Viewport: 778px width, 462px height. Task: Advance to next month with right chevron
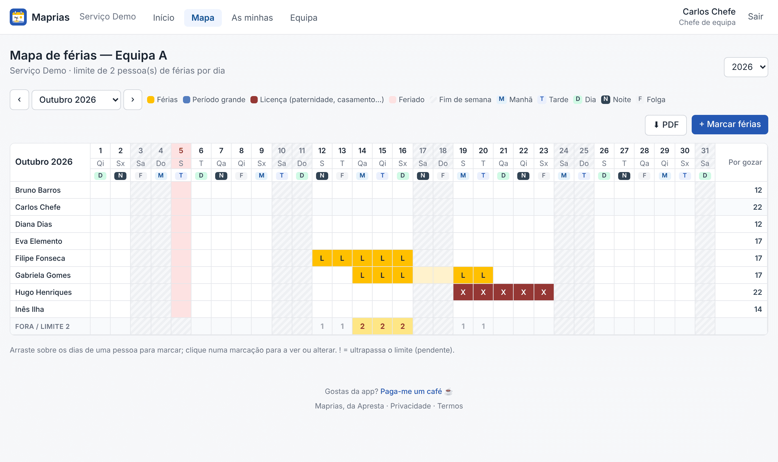click(133, 100)
